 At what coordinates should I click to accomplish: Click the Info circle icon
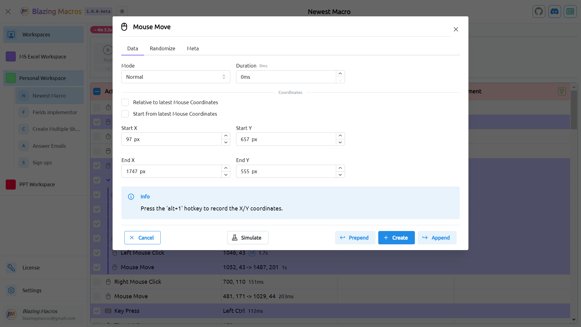pyautogui.click(x=131, y=197)
